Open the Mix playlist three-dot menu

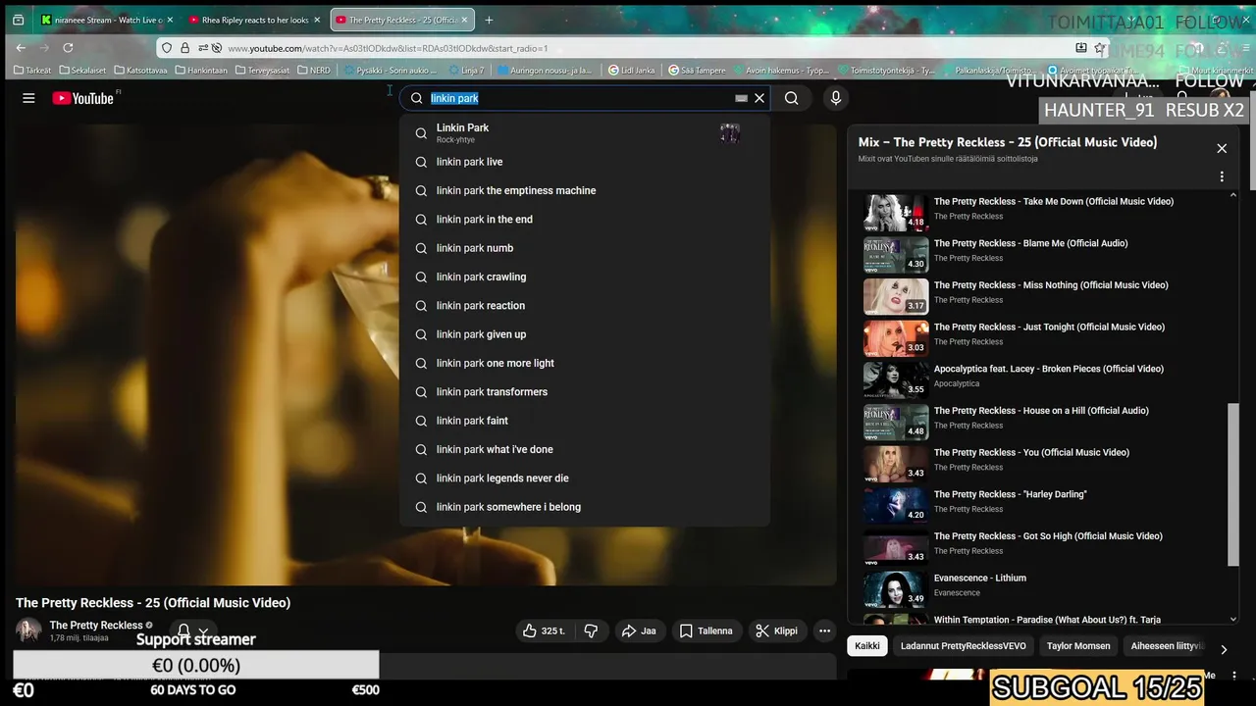1222,176
